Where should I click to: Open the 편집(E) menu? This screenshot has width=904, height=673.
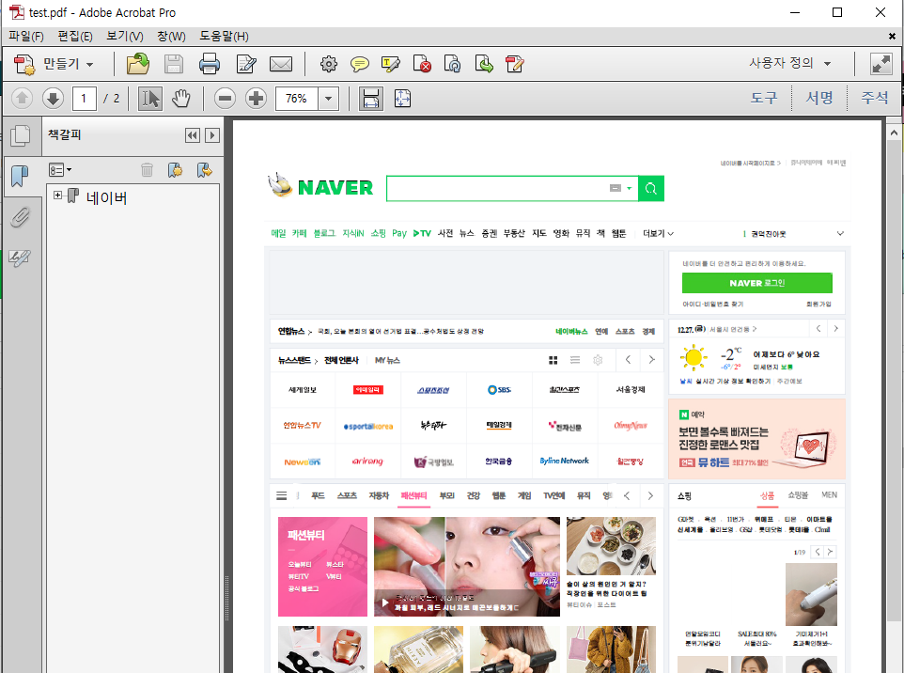coord(75,37)
